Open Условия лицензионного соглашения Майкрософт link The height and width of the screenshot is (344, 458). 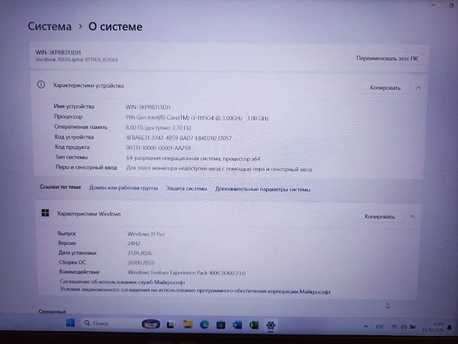click(195, 291)
